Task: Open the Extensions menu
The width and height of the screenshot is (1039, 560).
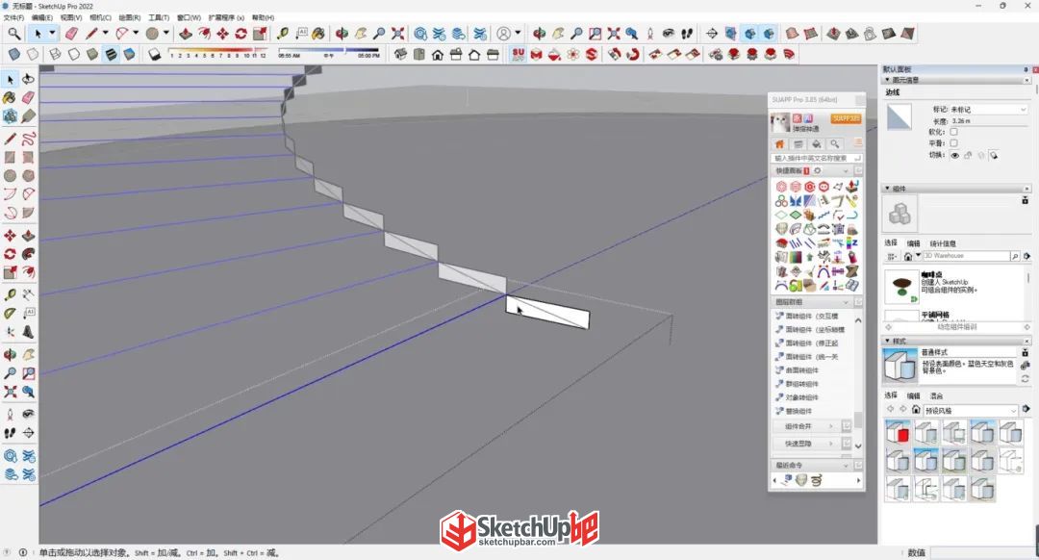Action: [x=226, y=18]
